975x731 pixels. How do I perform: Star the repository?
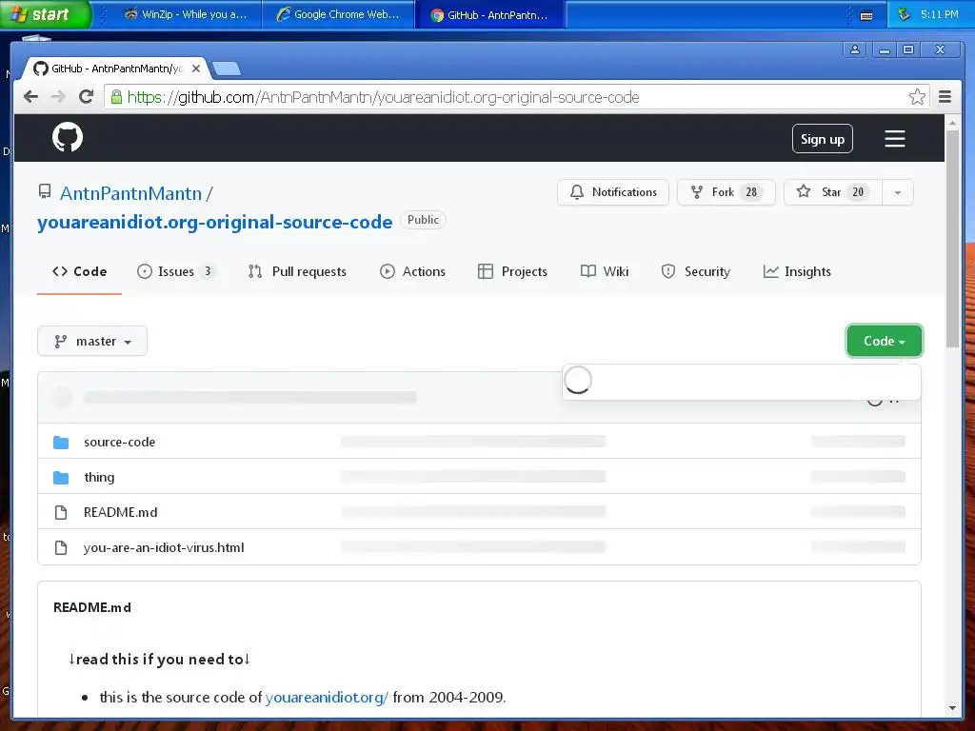(833, 192)
